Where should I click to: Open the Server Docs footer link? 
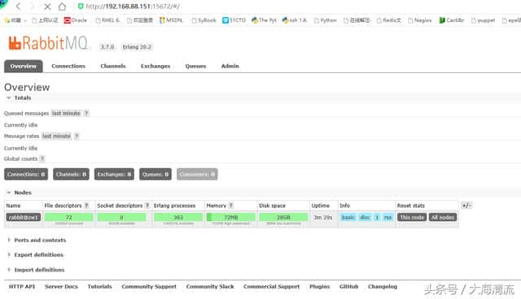tap(61, 286)
